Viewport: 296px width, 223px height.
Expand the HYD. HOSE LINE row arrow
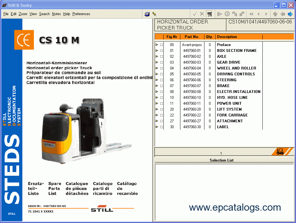(x=157, y=97)
